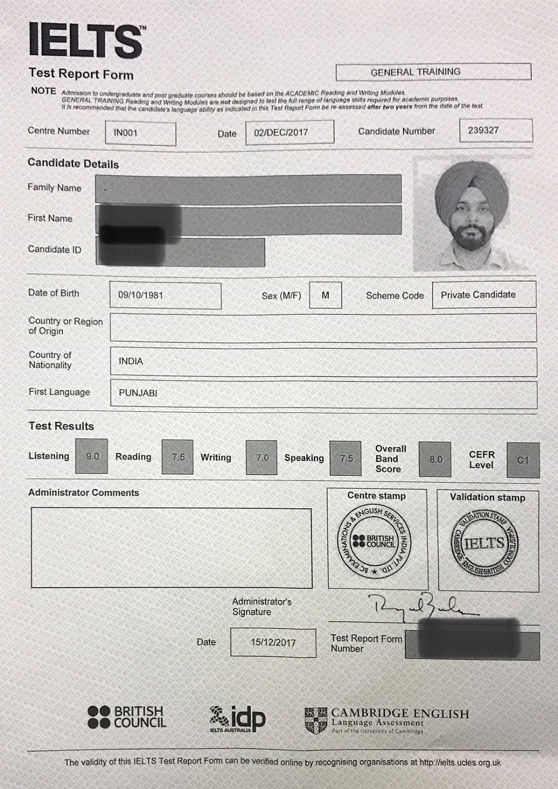The height and width of the screenshot is (789, 558).
Task: Click the Candidate ID field
Action: (x=180, y=252)
